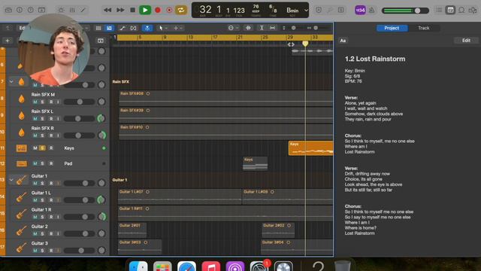Show the grid list view icon
The width and height of the screenshot is (481, 271).
98,28
